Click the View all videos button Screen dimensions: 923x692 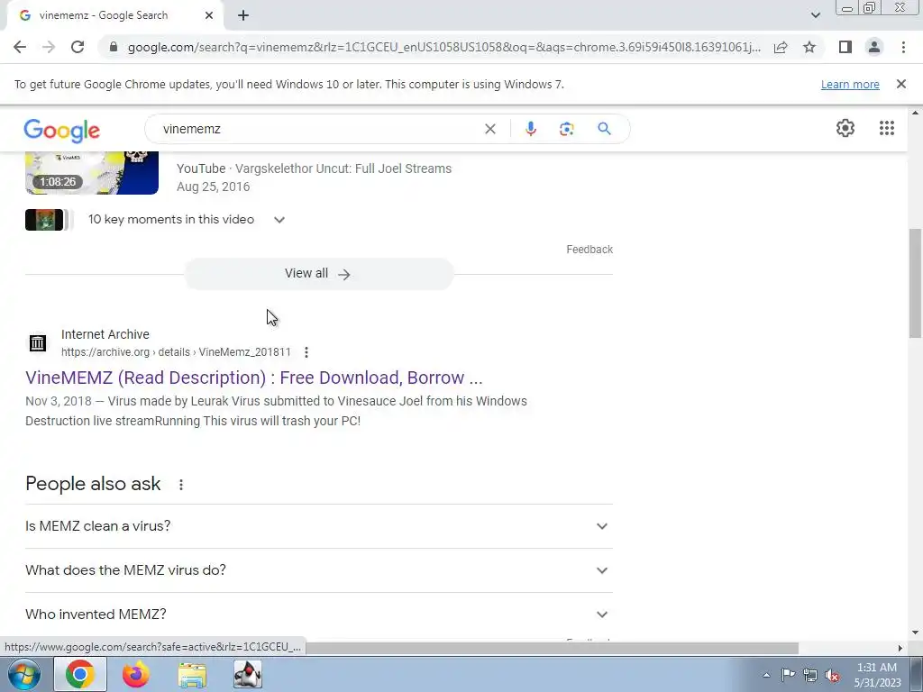318,274
